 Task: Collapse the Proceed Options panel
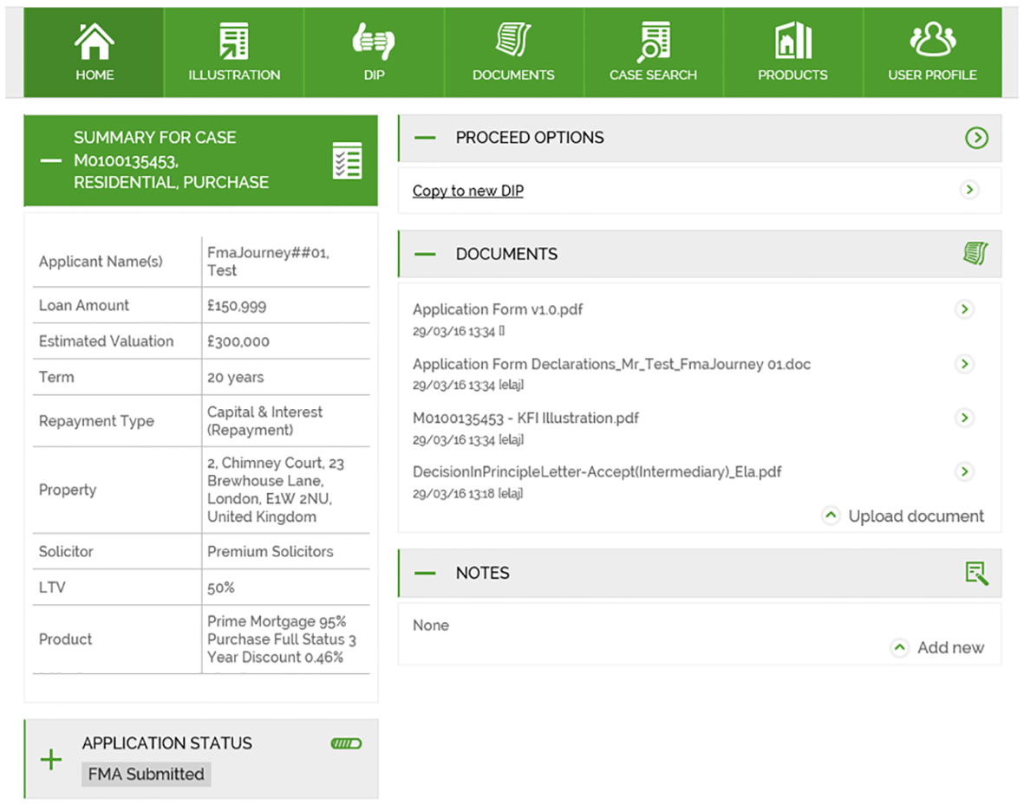425,138
